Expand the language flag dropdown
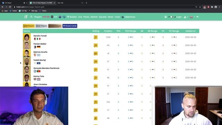Image resolution: width=222 pixels, height=125 pixels. tap(193, 17)
